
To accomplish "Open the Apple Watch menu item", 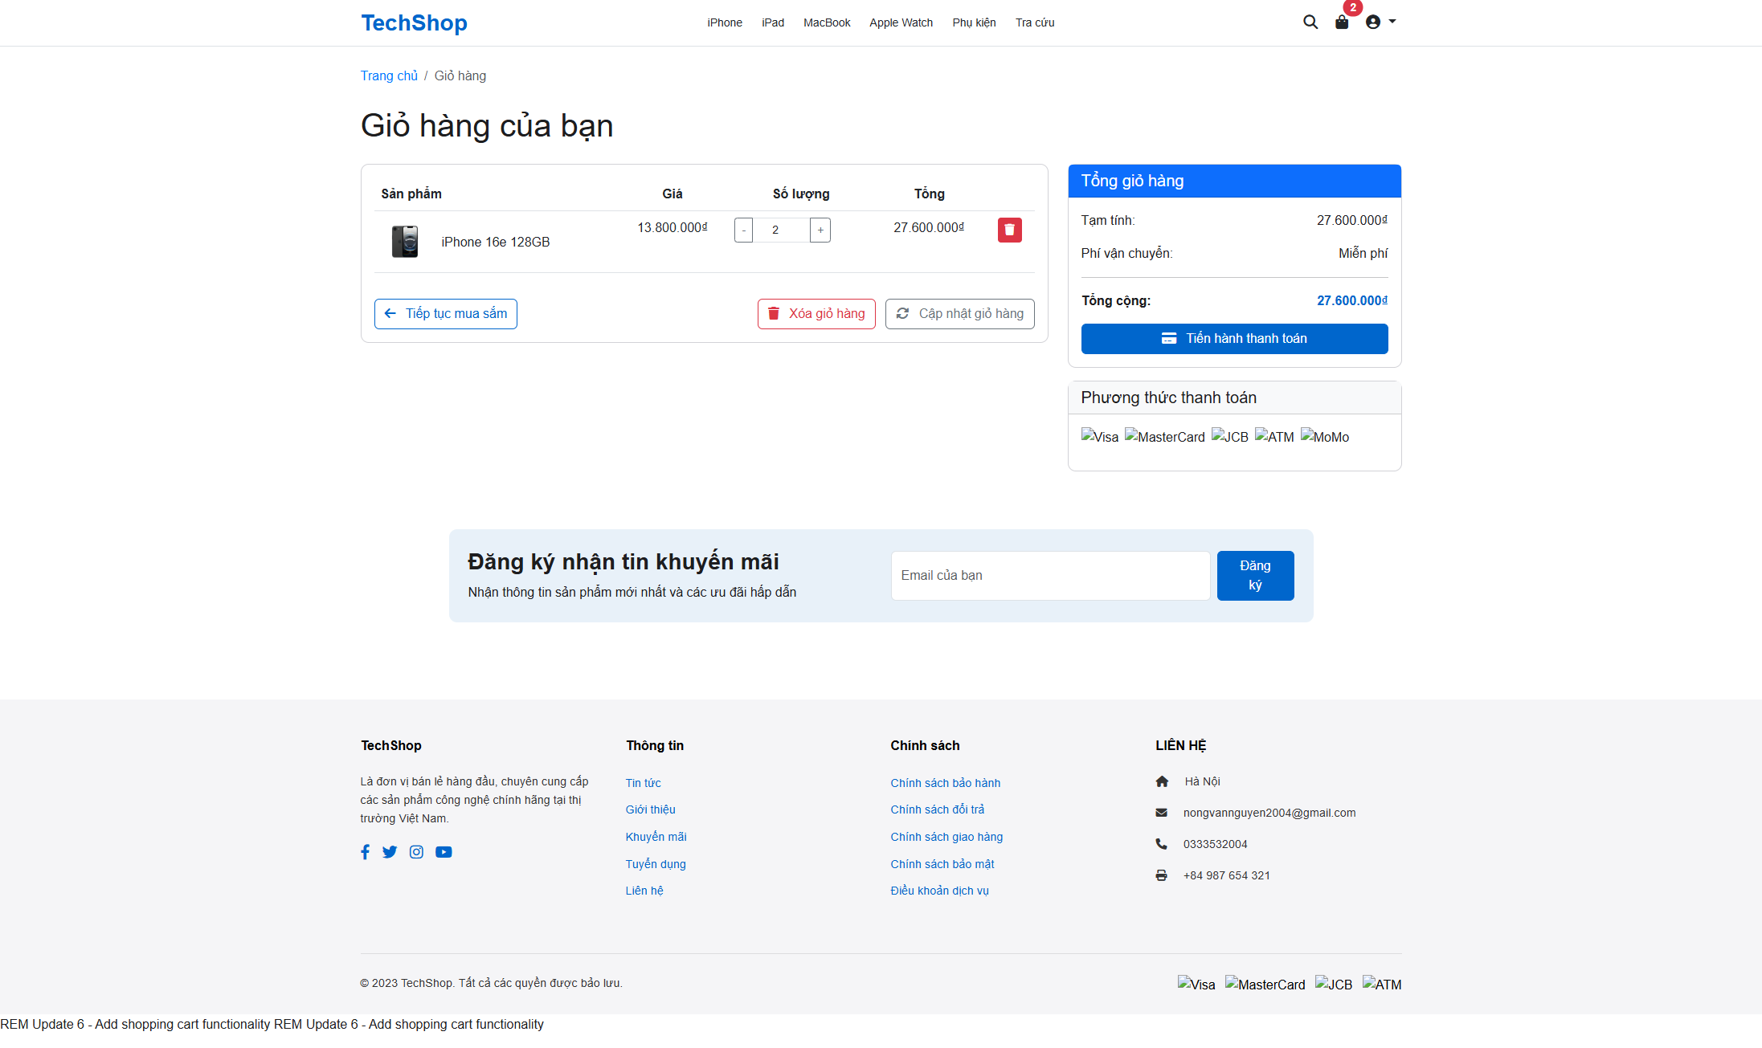I will [901, 22].
